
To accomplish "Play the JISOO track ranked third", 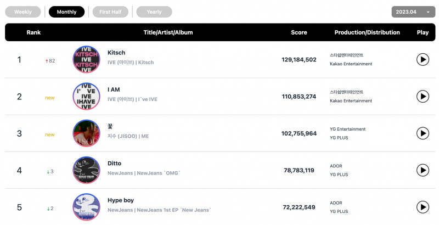I will coord(423,133).
